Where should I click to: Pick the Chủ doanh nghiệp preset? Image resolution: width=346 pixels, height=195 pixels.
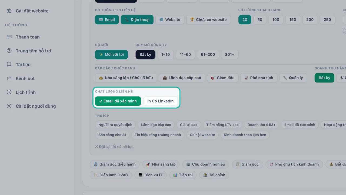pyautogui.click(x=205, y=164)
